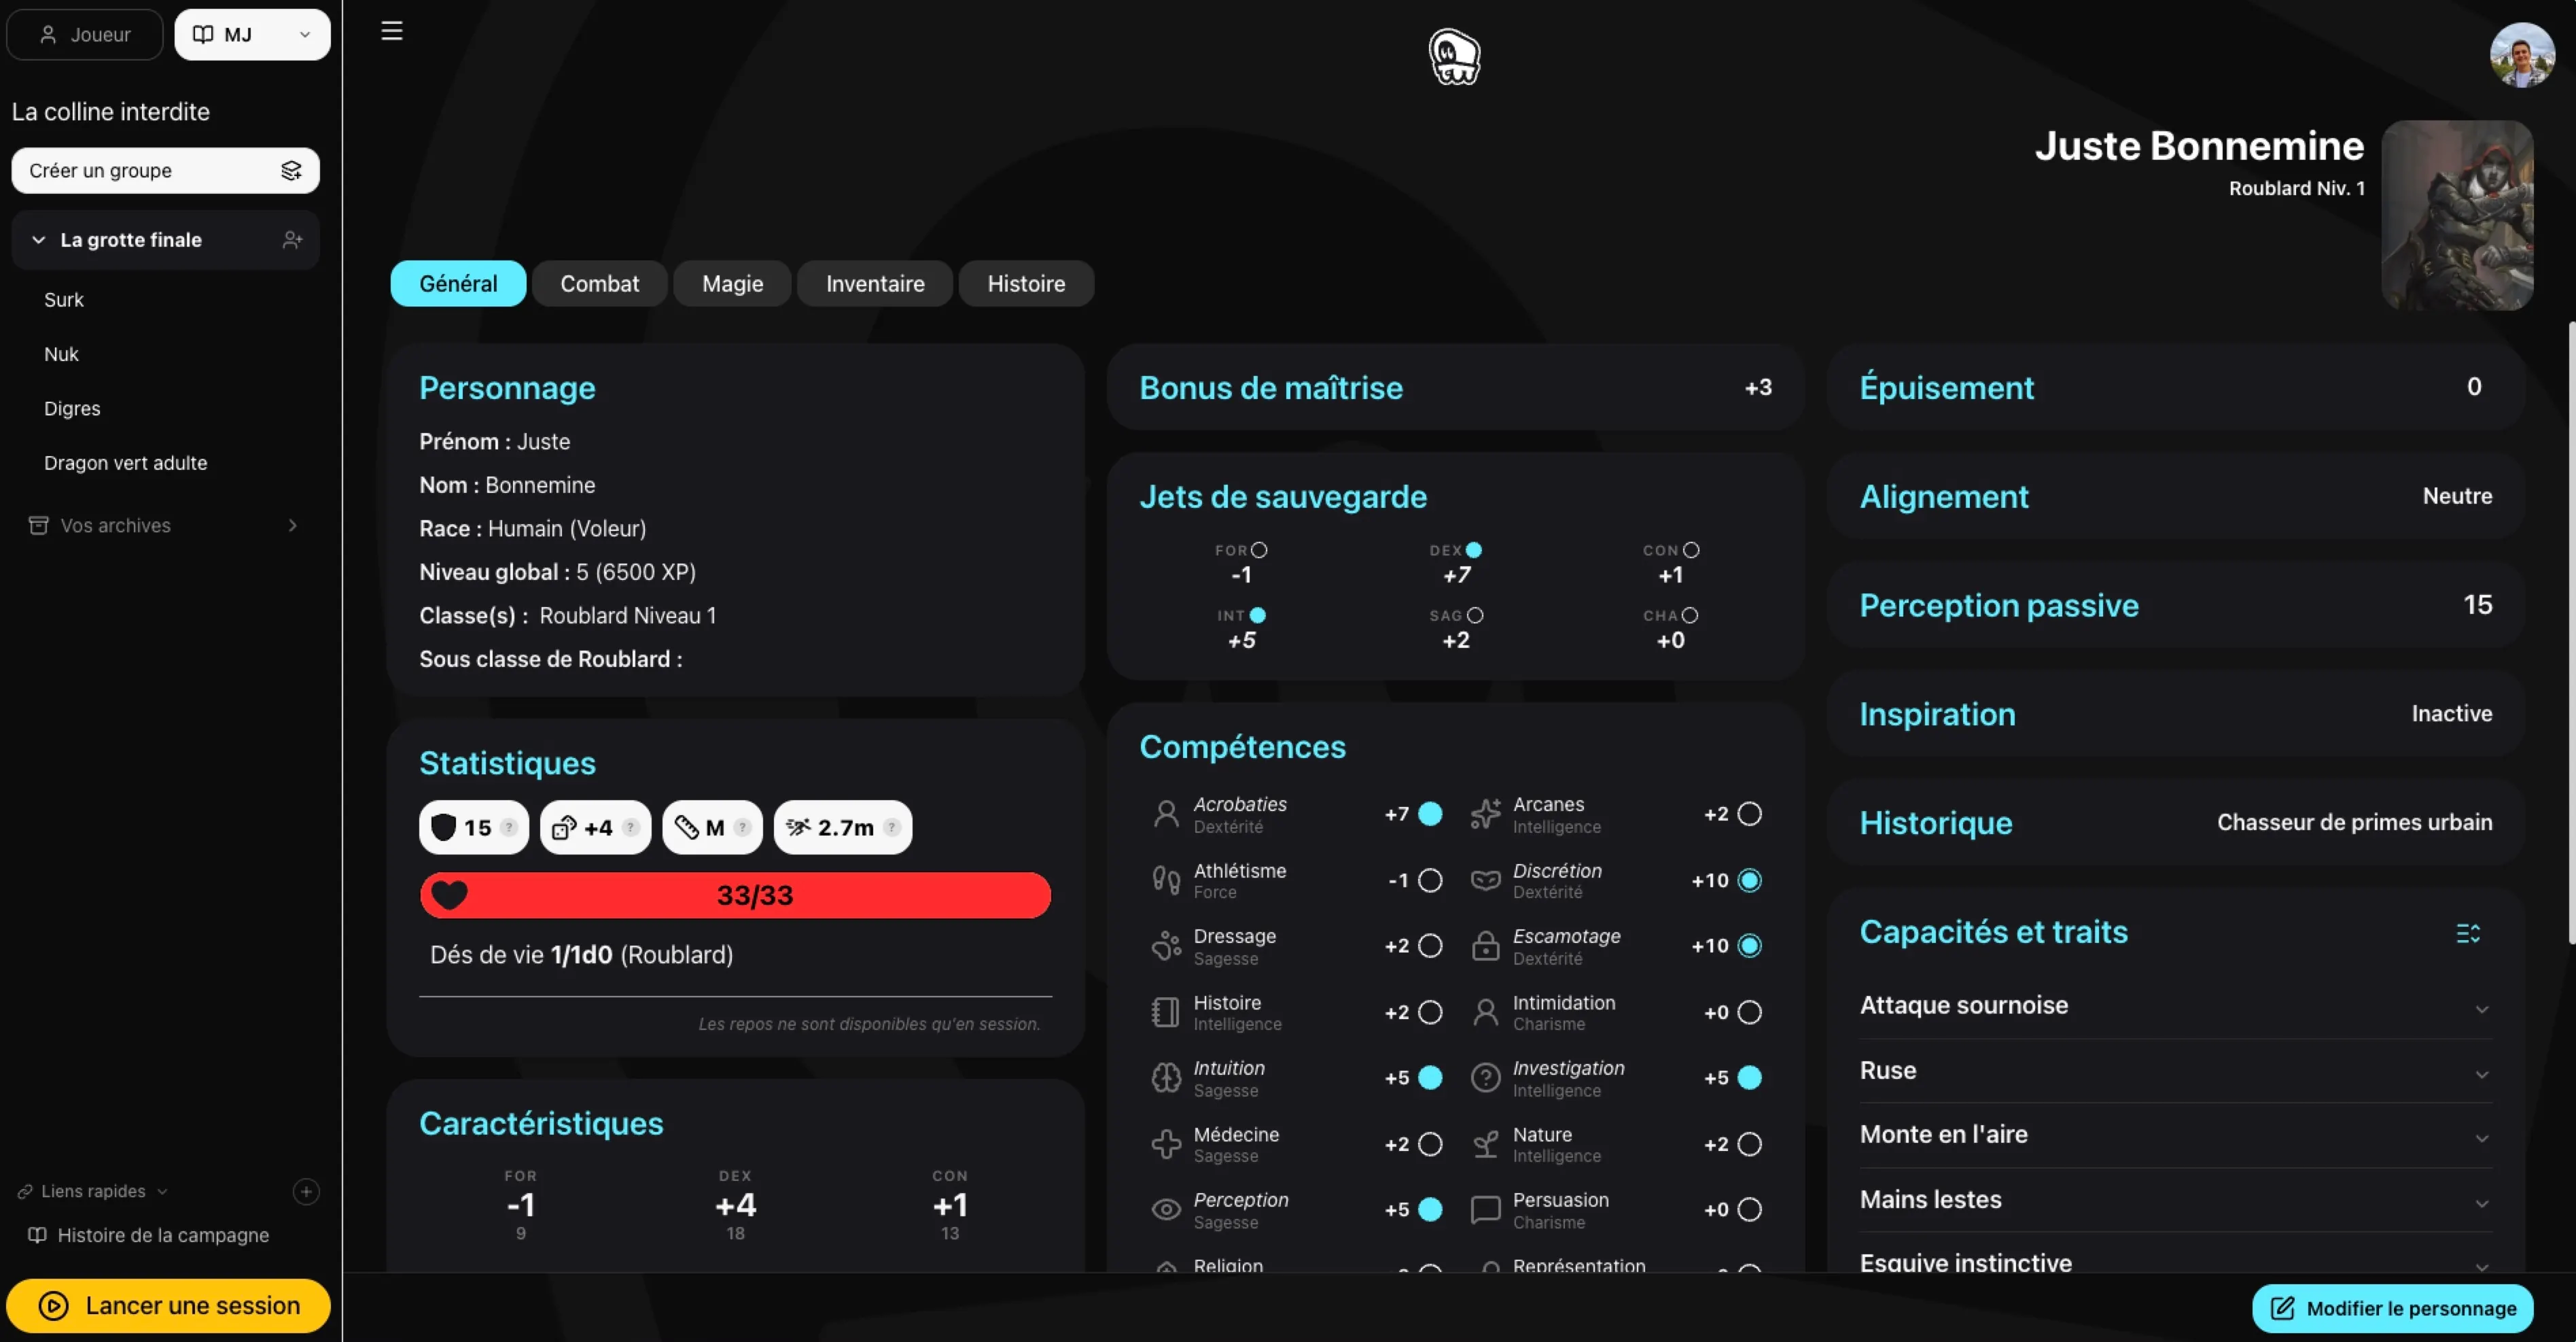Click the Nature sprout icon
The width and height of the screenshot is (2576, 1342).
pos(1486,1144)
